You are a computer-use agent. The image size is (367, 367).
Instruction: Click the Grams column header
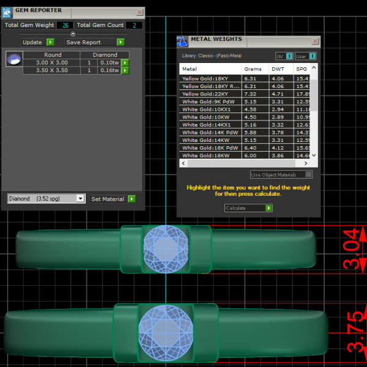pyautogui.click(x=251, y=69)
